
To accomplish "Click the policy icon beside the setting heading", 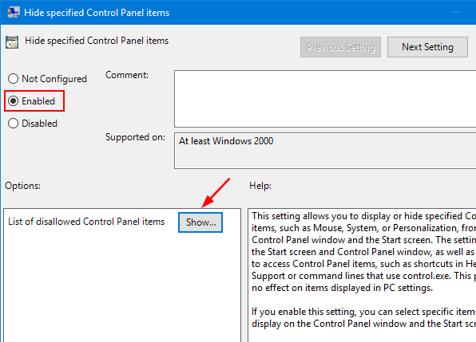I will (12, 42).
